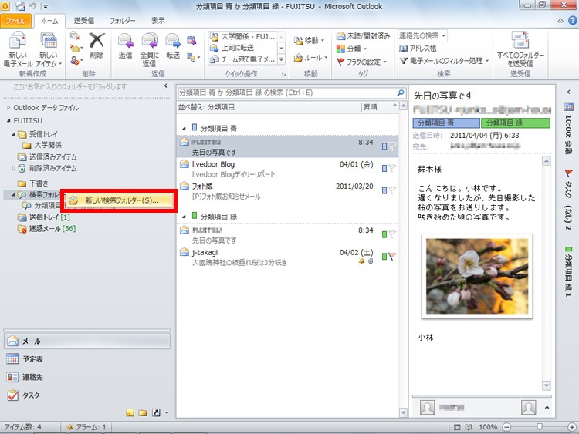Open the j-takagi message
This screenshot has width=579, height=434.
click(288, 257)
